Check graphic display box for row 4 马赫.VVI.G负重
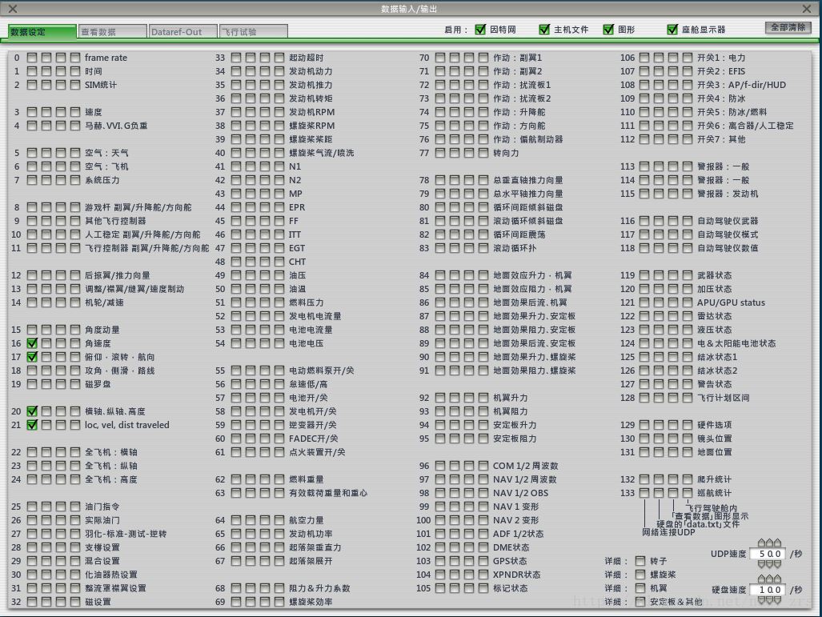822x617 pixels. click(61, 126)
